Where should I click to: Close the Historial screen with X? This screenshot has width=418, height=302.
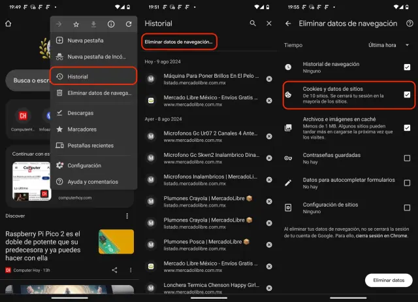(x=269, y=24)
